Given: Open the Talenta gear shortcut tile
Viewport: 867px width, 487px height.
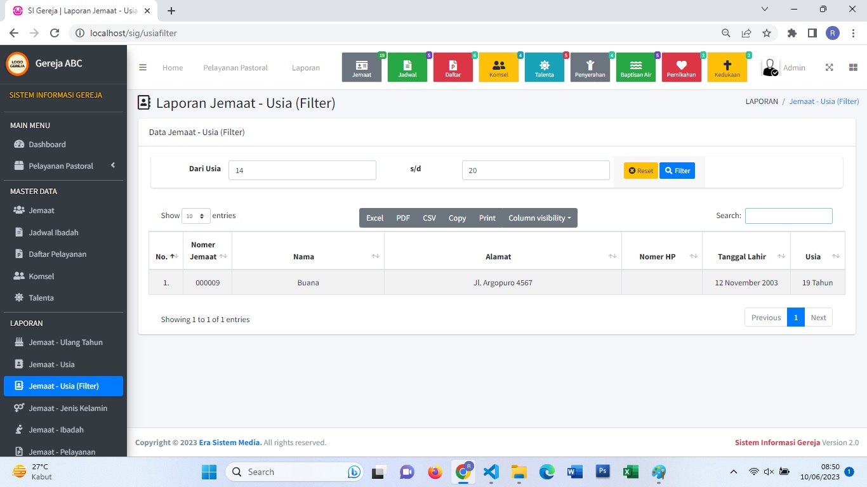Looking at the screenshot, I should pos(545,67).
